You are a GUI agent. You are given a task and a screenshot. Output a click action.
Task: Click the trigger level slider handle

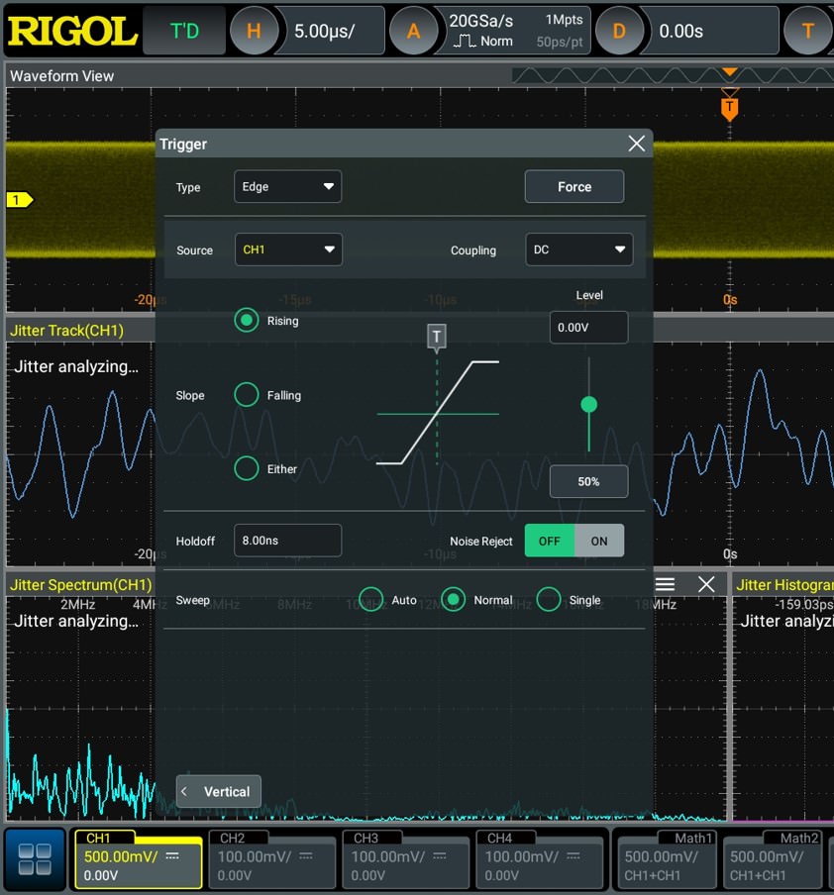point(588,405)
